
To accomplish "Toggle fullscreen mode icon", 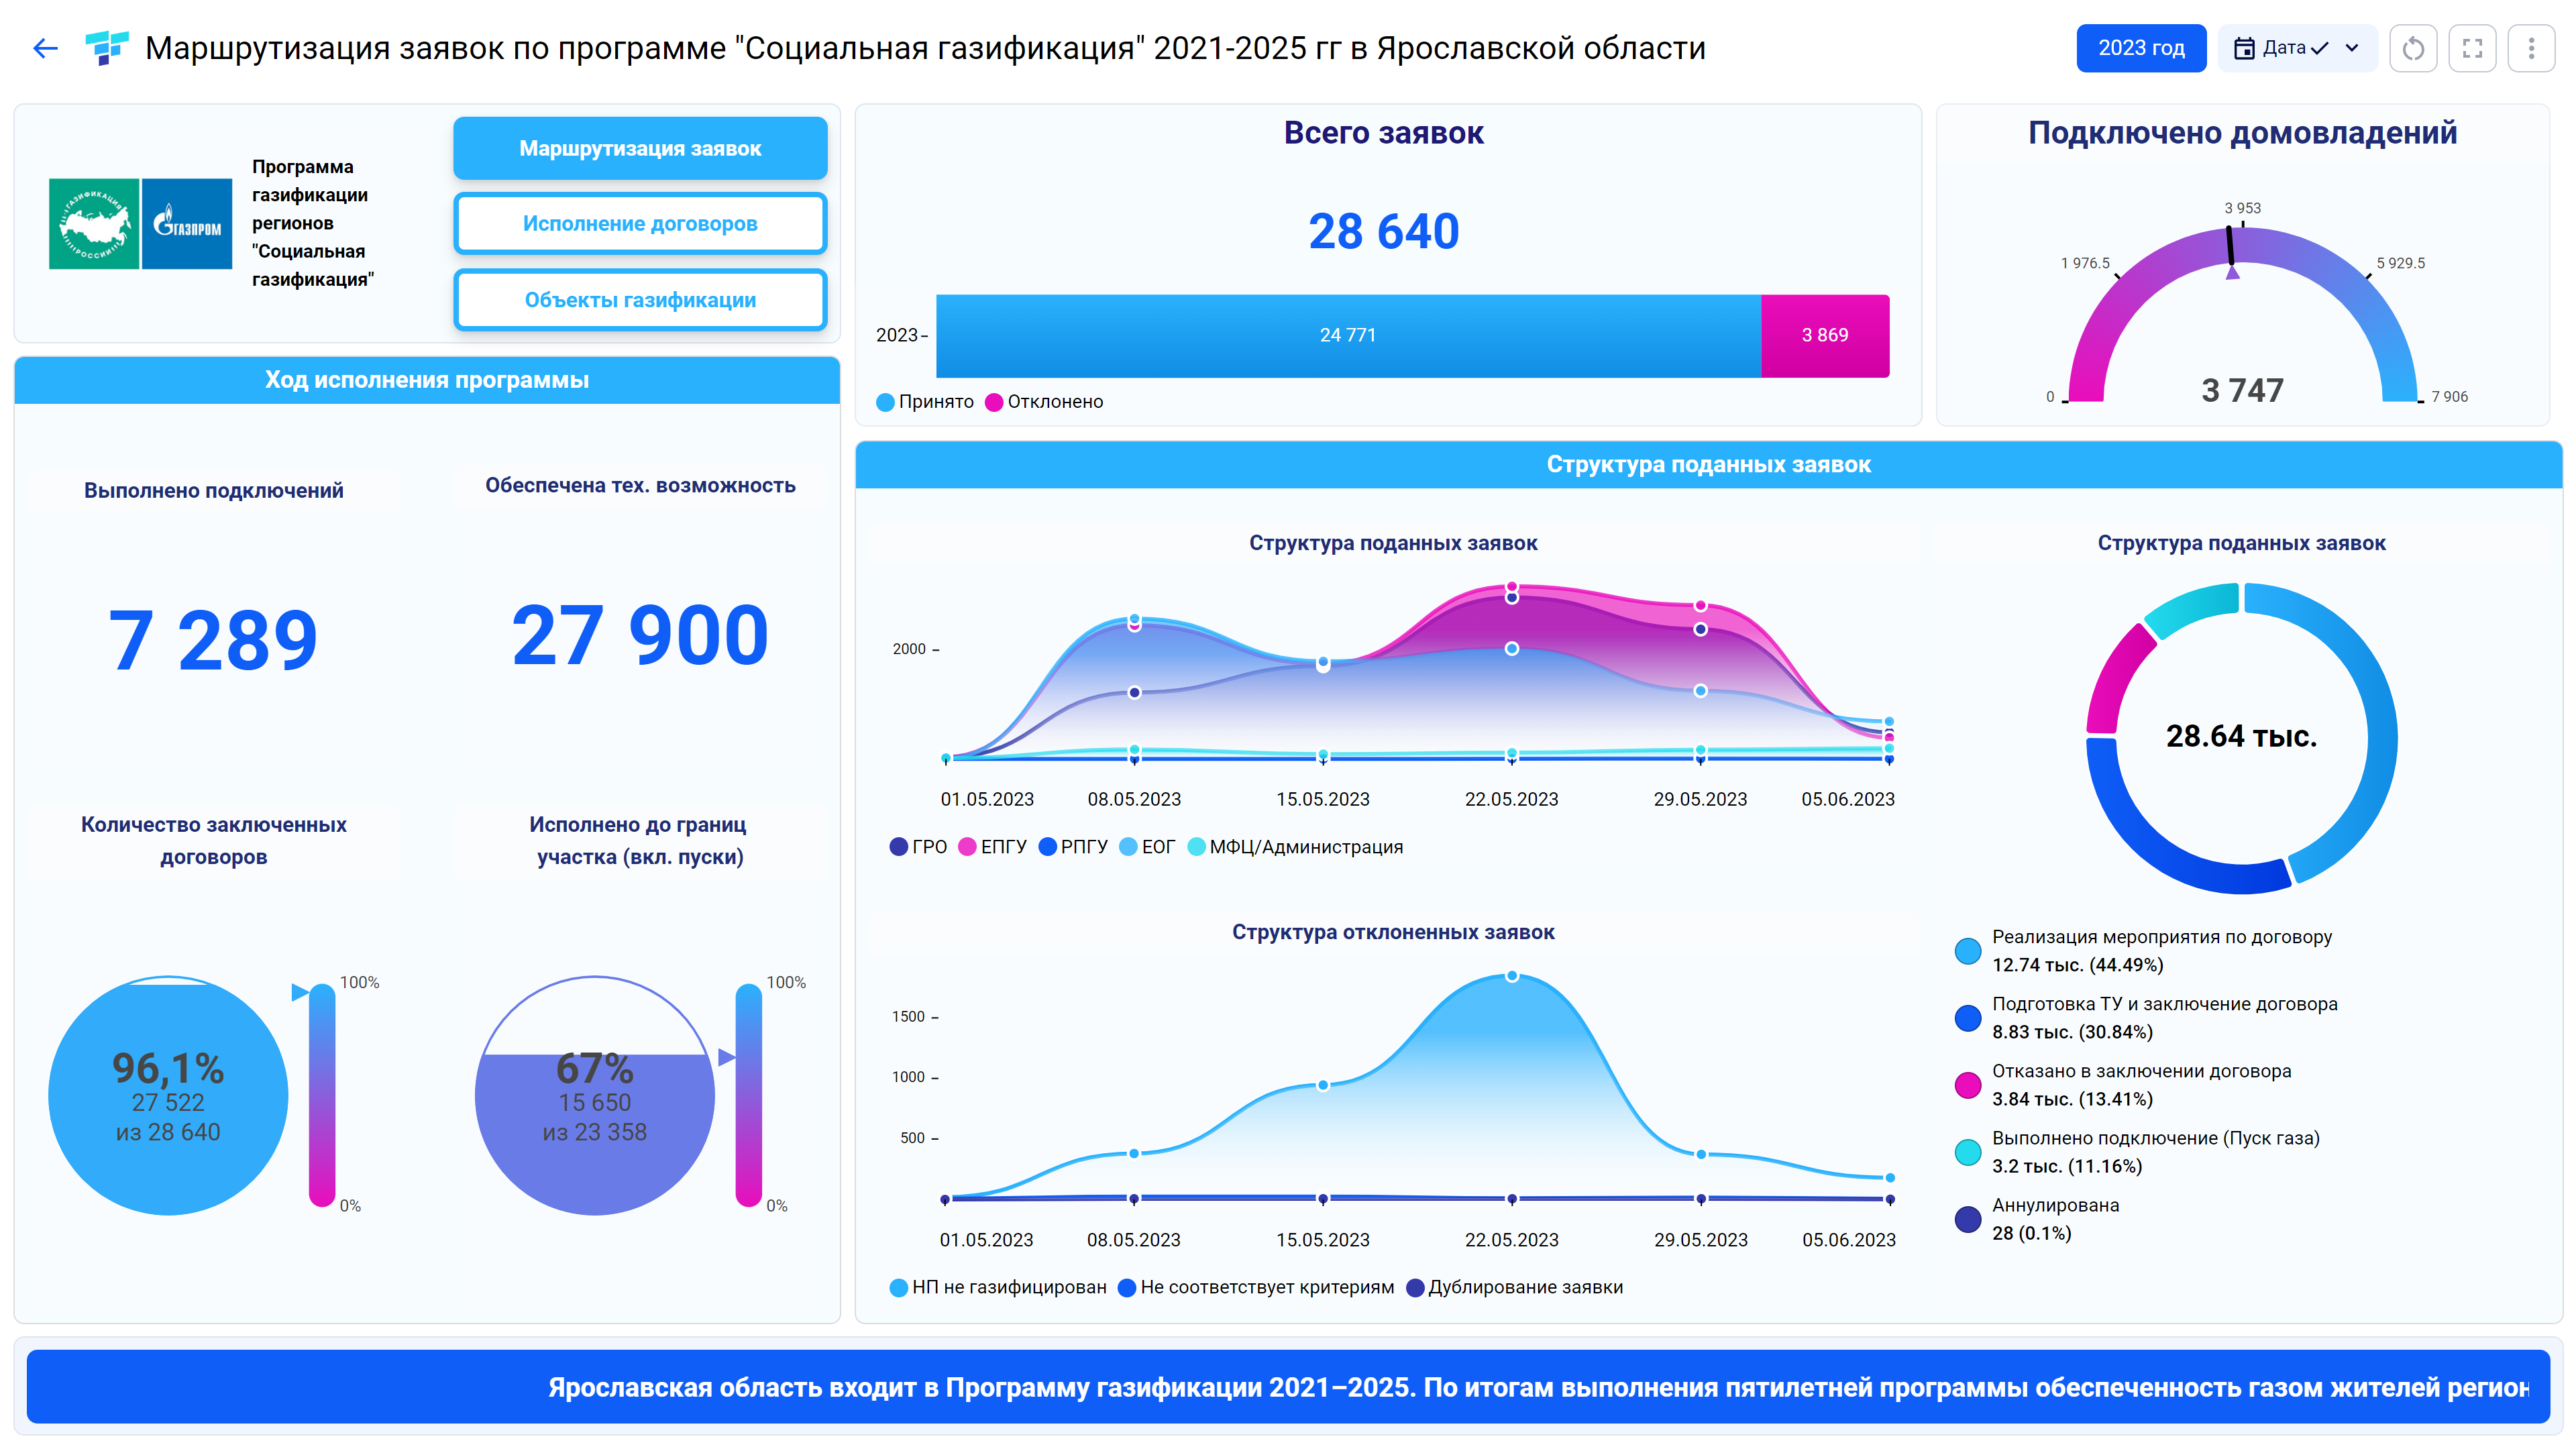I will click(x=2472, y=48).
